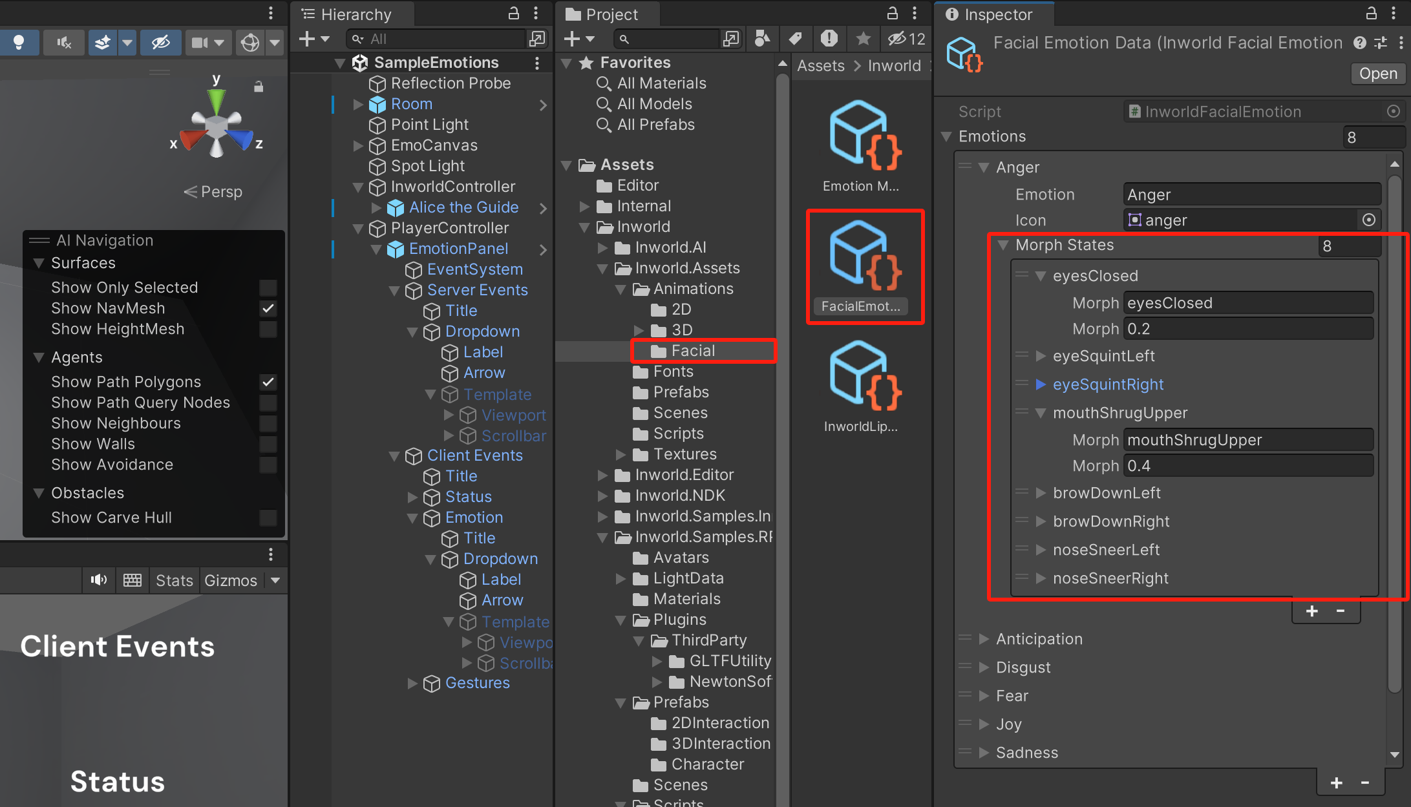This screenshot has height=807, width=1411.
Task: Toggle scene lighting bulb icon
Action: (19, 43)
